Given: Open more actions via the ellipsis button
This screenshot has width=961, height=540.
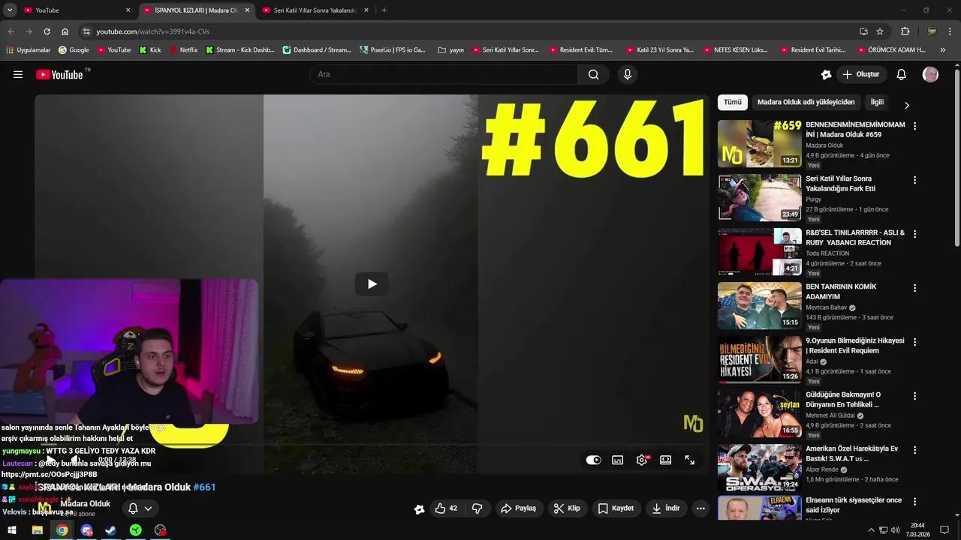Looking at the screenshot, I should click(x=700, y=508).
